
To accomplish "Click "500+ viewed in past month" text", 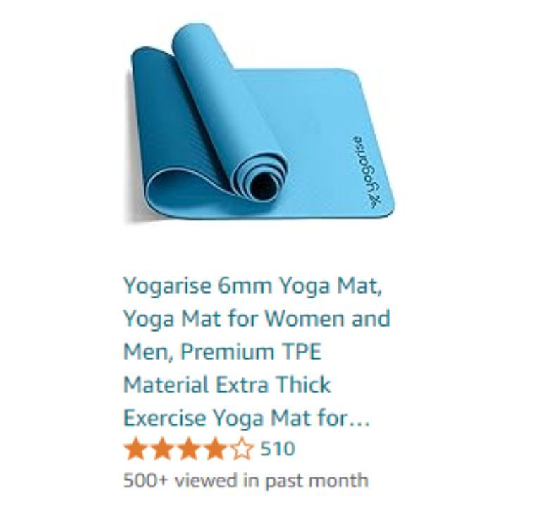I will (246, 480).
